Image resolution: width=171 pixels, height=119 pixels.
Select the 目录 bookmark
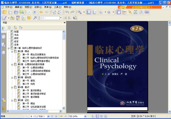(x=16, y=45)
